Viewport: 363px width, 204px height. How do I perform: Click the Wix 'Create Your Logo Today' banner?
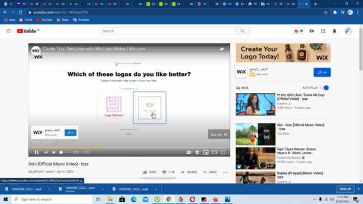283,53
